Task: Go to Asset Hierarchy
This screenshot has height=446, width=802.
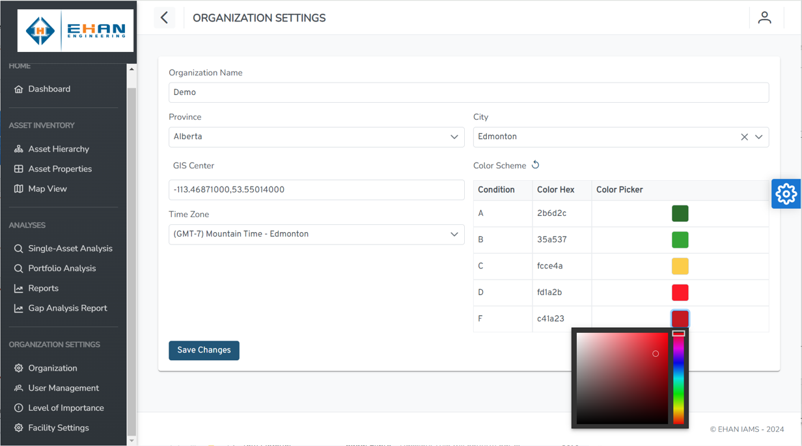Action: (59, 149)
